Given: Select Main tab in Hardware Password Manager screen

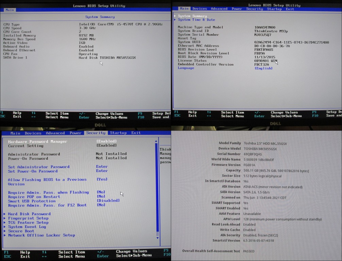Looking at the screenshot, I should [x=15, y=133].
